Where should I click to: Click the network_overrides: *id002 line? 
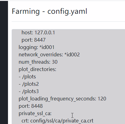pos(49,54)
